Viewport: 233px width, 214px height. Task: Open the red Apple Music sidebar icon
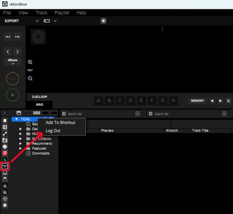click(x=5, y=153)
